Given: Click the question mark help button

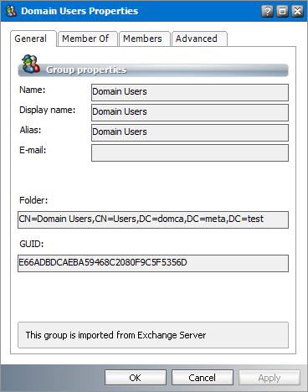Looking at the screenshot, I should pyautogui.click(x=267, y=11).
